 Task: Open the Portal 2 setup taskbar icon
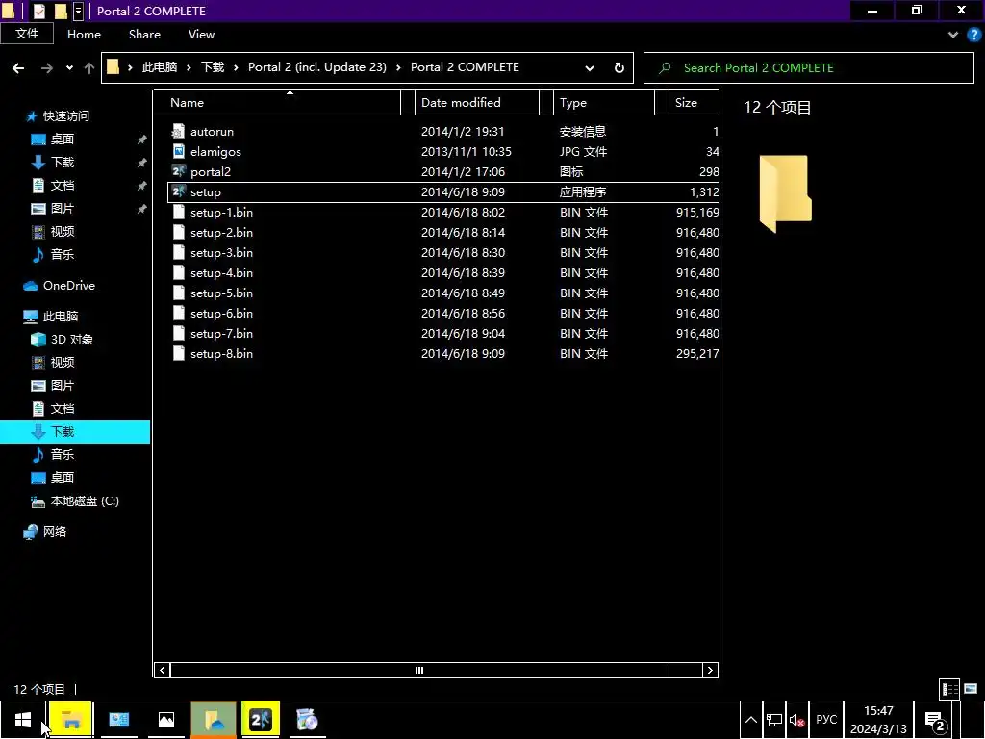260,720
